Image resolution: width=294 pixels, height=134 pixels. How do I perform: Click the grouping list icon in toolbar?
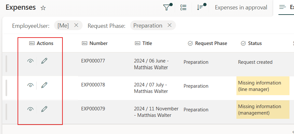[x=183, y=7]
